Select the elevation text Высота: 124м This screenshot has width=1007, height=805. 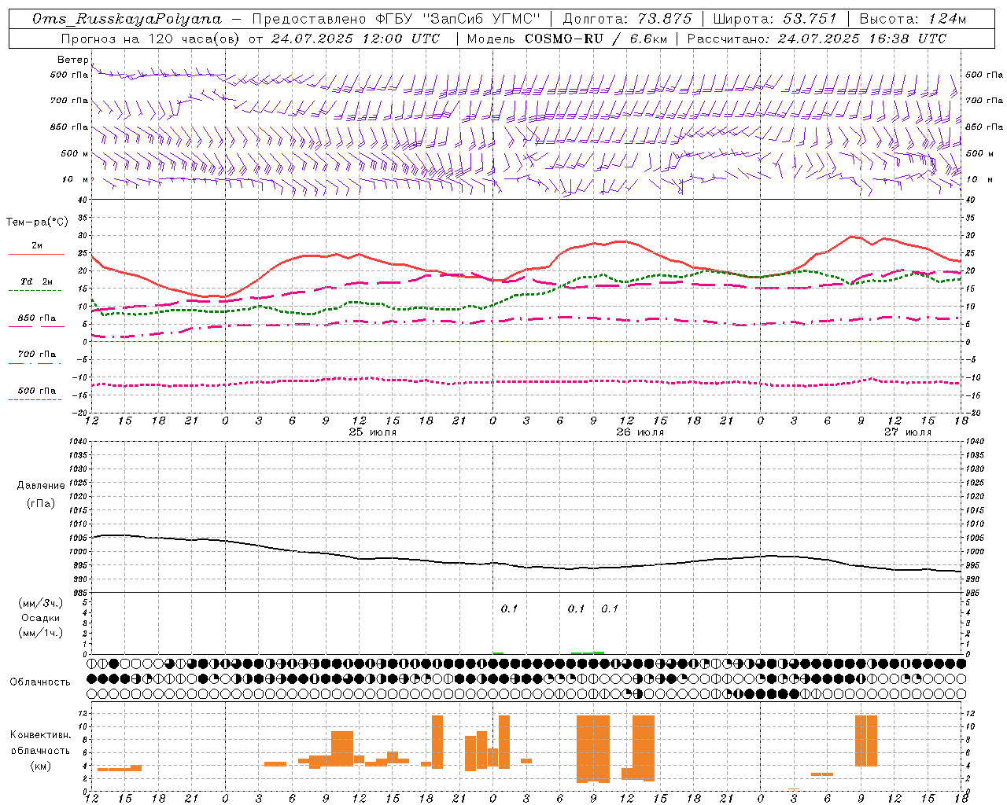[913, 19]
